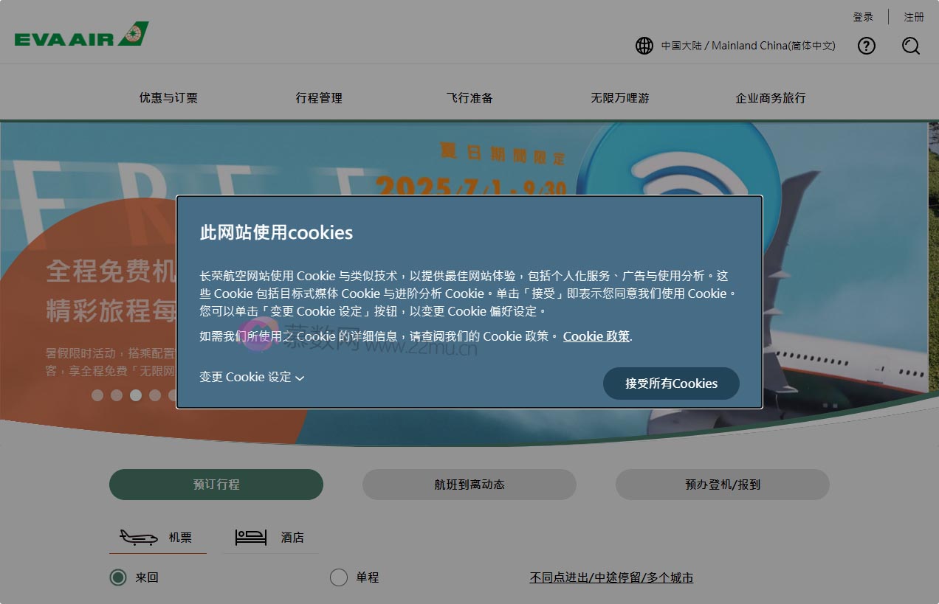
Task: Click the 登录 login link
Action: (x=862, y=16)
